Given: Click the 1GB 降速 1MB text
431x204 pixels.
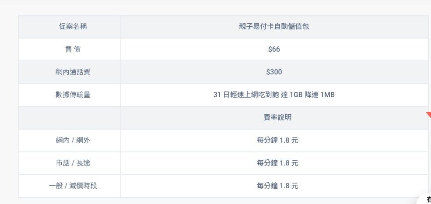Looking at the screenshot, I should [x=312, y=95].
